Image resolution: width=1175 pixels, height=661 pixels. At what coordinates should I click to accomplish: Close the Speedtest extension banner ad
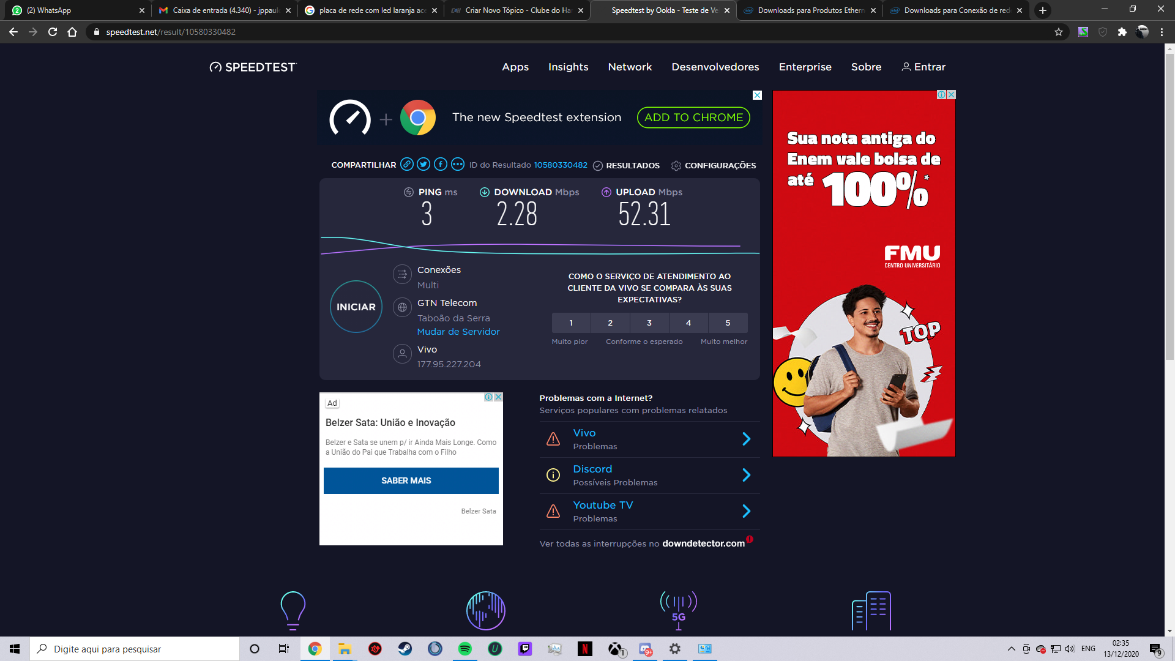pos(757,95)
